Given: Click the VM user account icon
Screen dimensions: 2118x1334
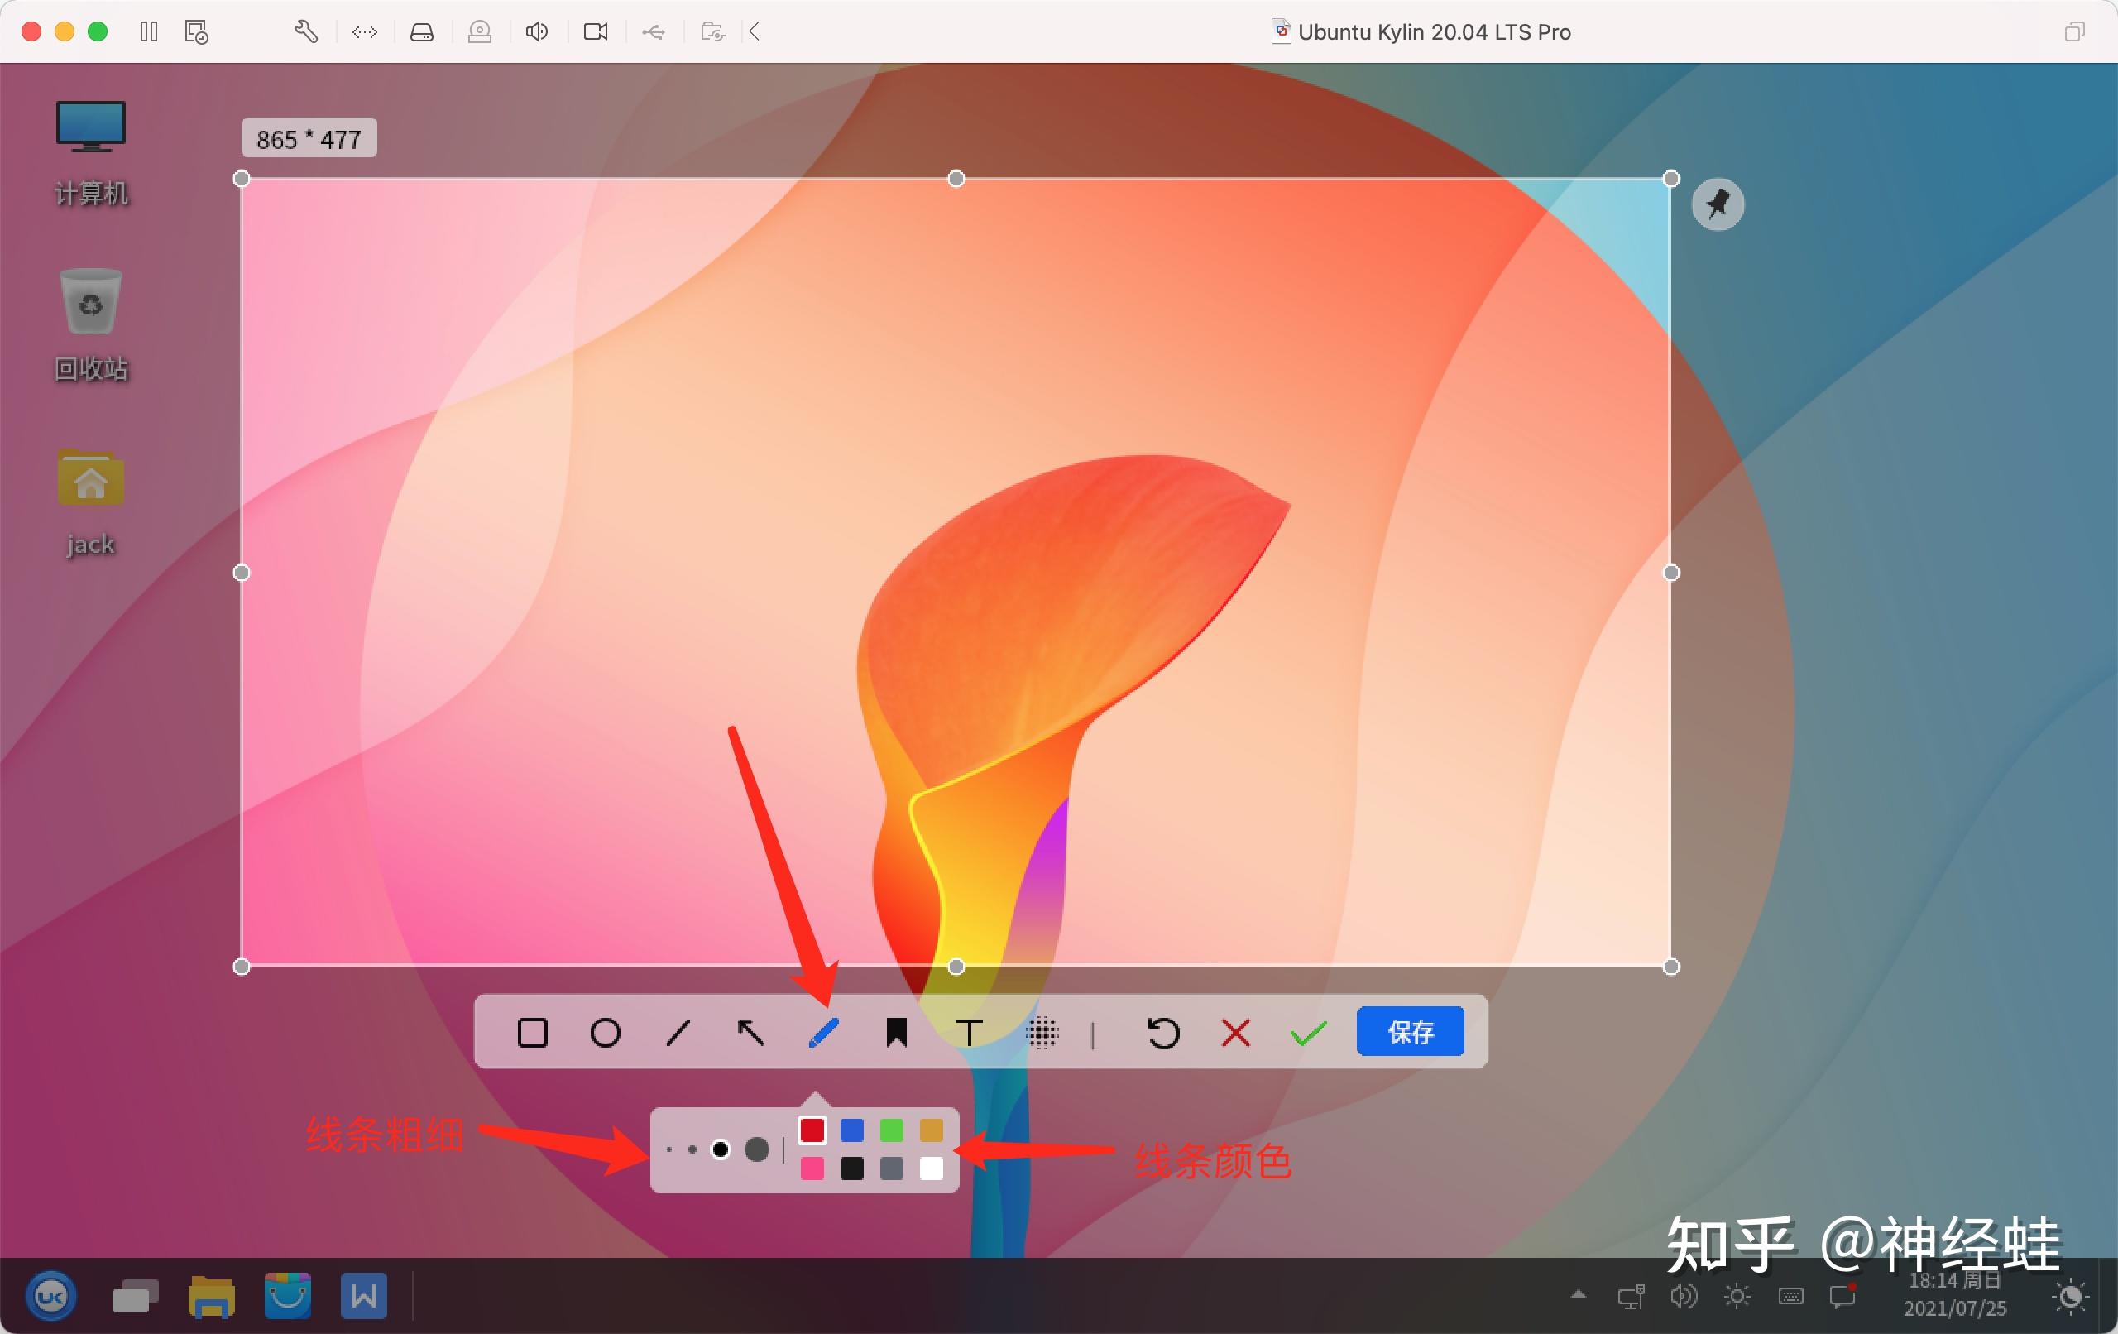Looking at the screenshot, I should click(479, 32).
